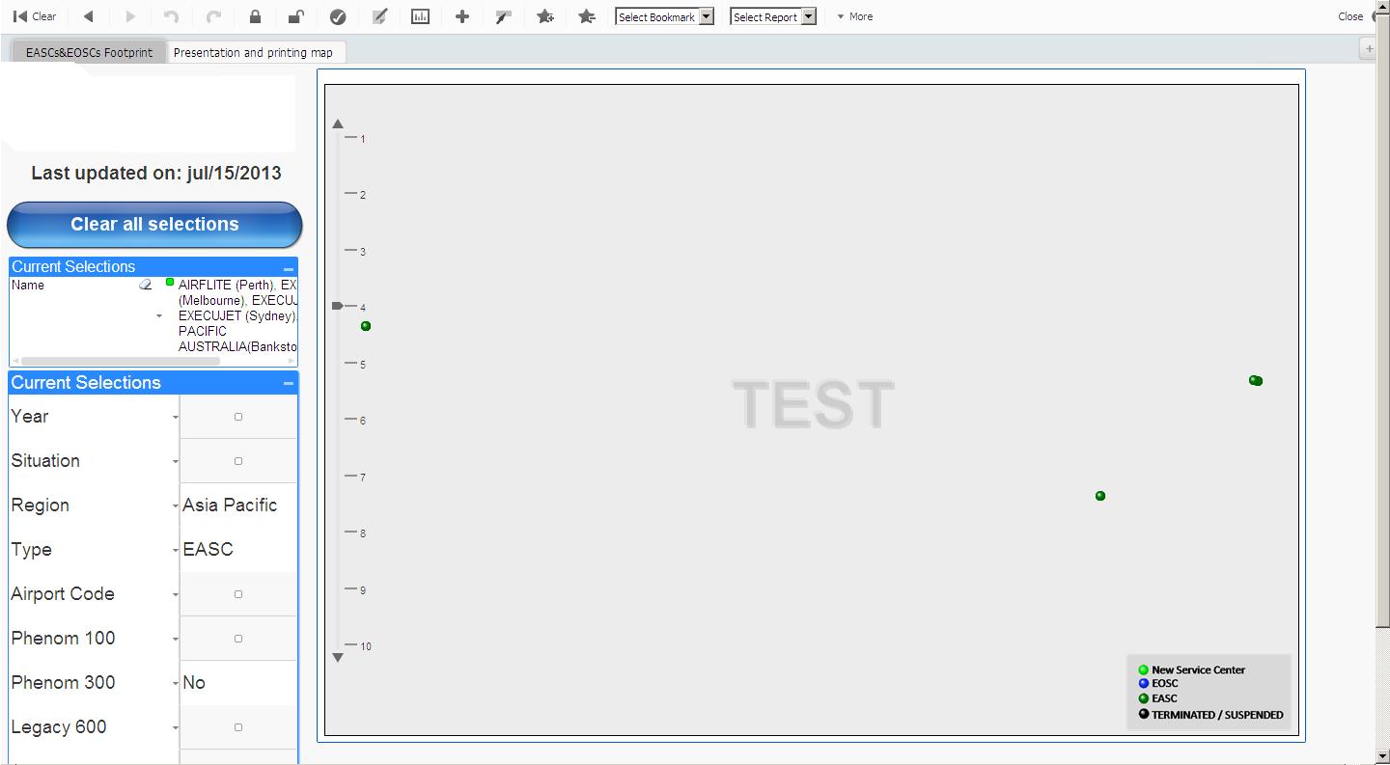The image size is (1390, 765).
Task: Open the Phenom 300 field dropdown arrow
Action: point(175,684)
